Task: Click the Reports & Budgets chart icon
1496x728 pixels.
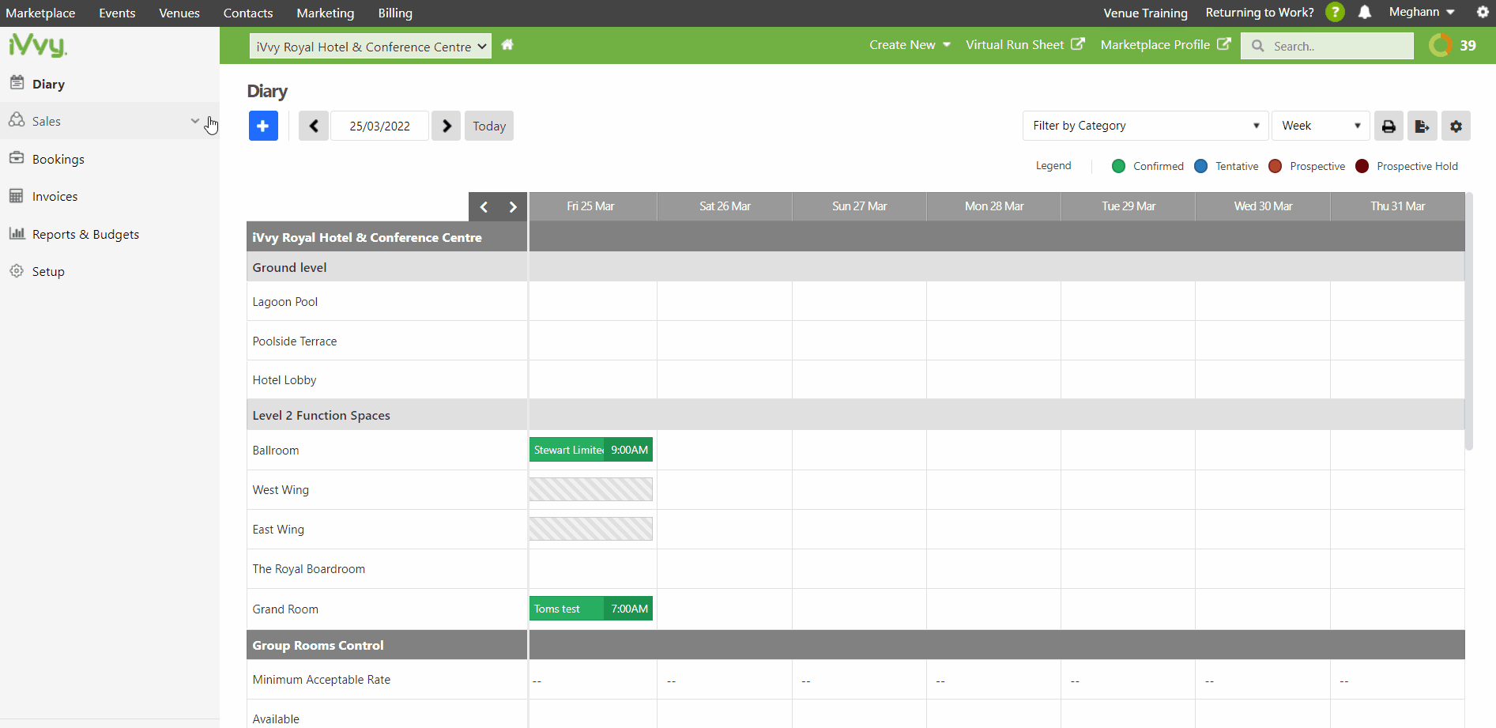Action: [x=17, y=233]
